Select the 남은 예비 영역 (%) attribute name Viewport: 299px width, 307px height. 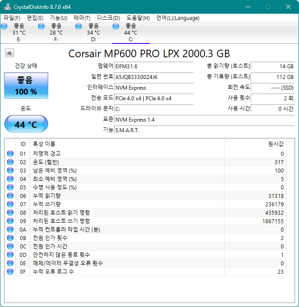pos(55,170)
